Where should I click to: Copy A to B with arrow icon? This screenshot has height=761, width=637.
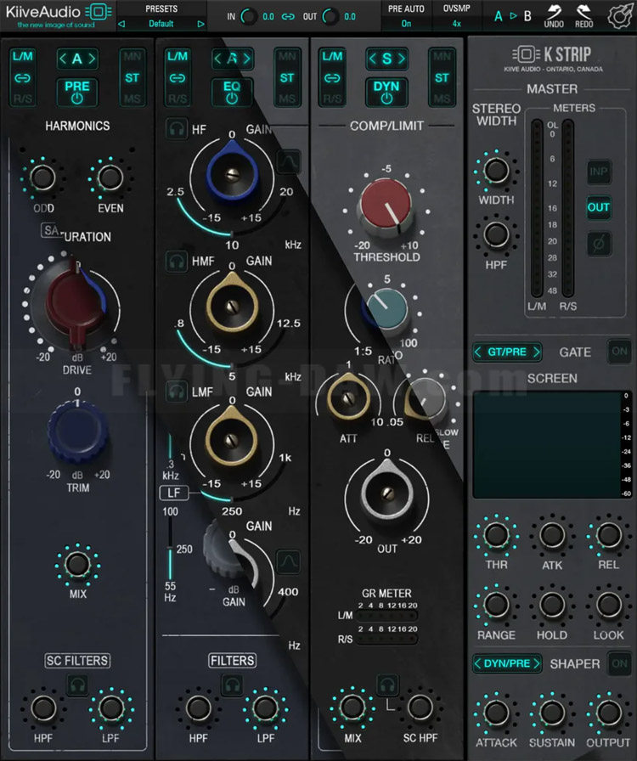513,16
